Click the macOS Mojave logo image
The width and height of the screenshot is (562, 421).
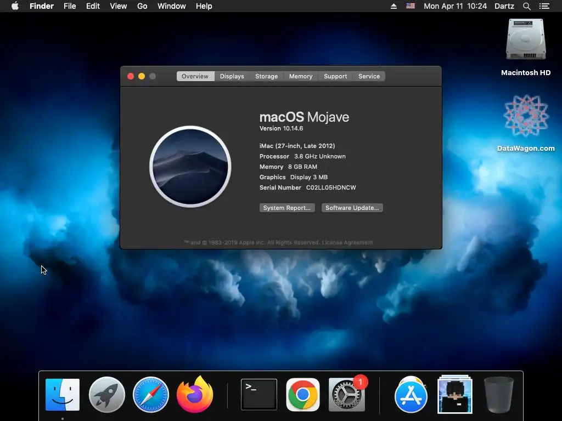[190, 167]
